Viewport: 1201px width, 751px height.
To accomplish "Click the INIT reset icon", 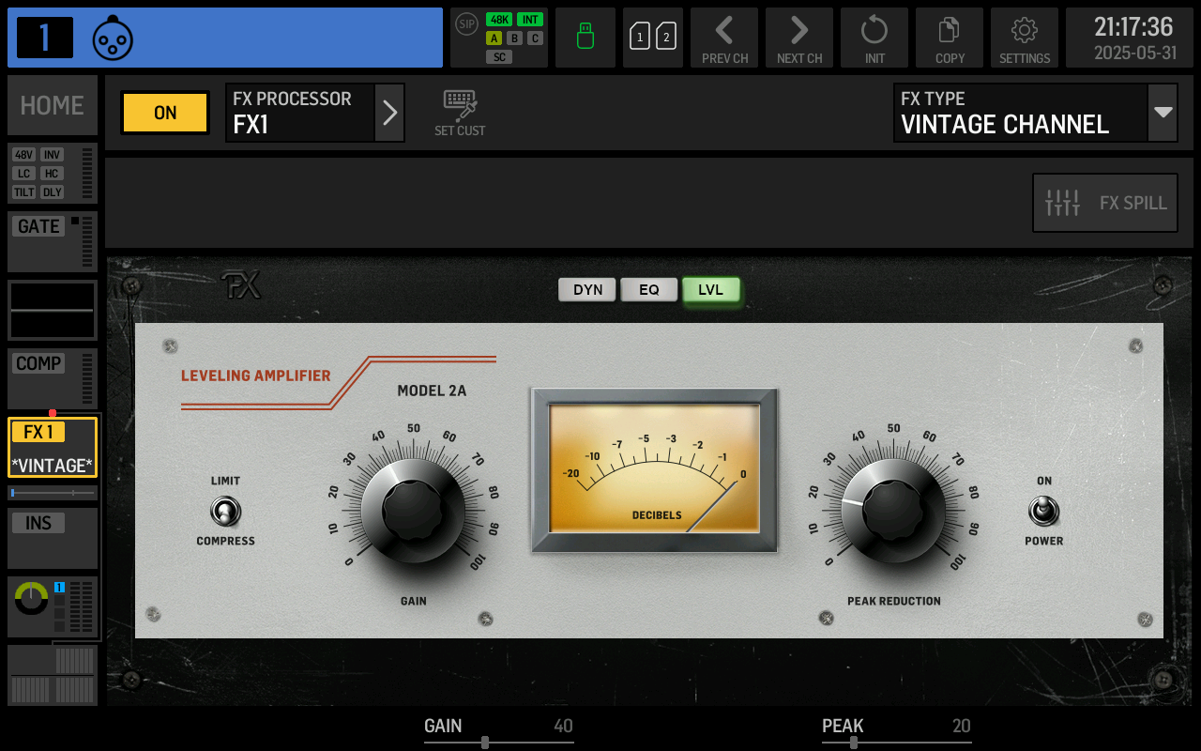I will point(874,38).
